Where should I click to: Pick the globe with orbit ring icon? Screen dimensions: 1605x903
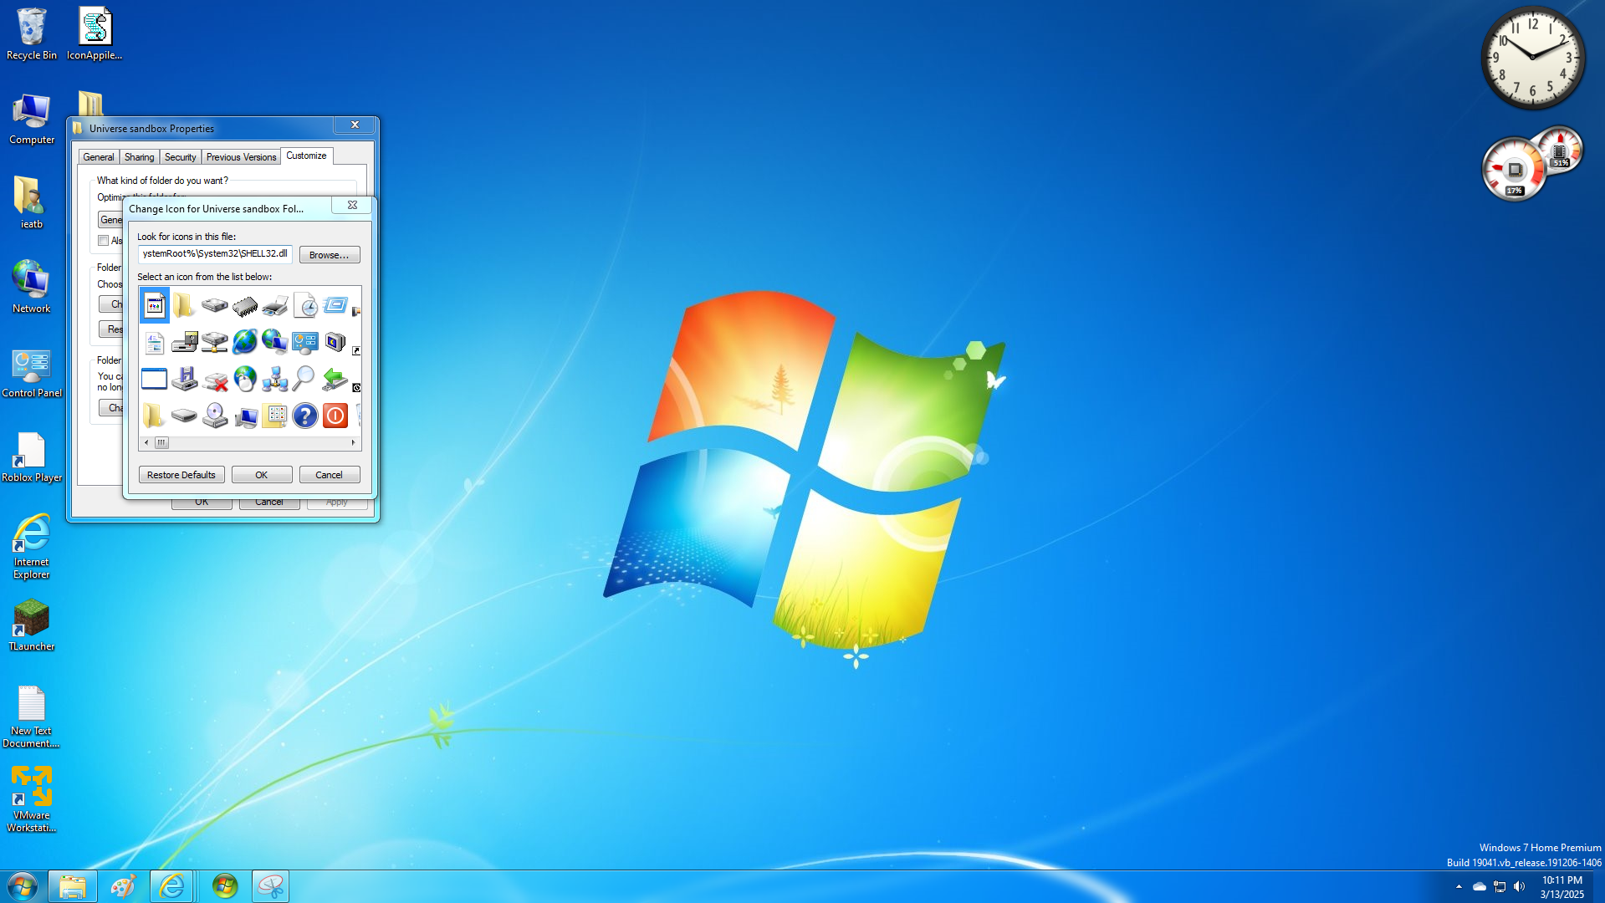(245, 342)
